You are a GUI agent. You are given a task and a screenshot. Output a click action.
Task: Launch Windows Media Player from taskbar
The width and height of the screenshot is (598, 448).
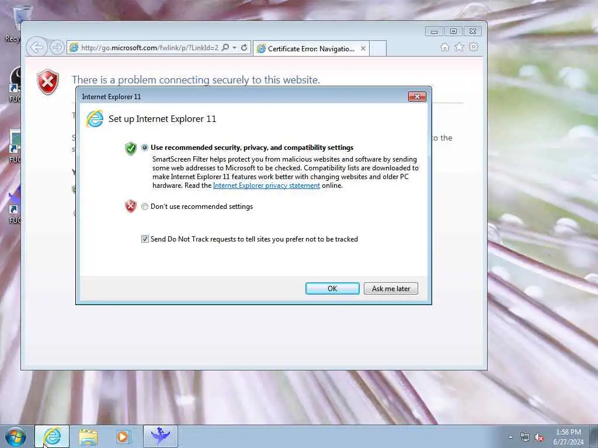pyautogui.click(x=123, y=436)
